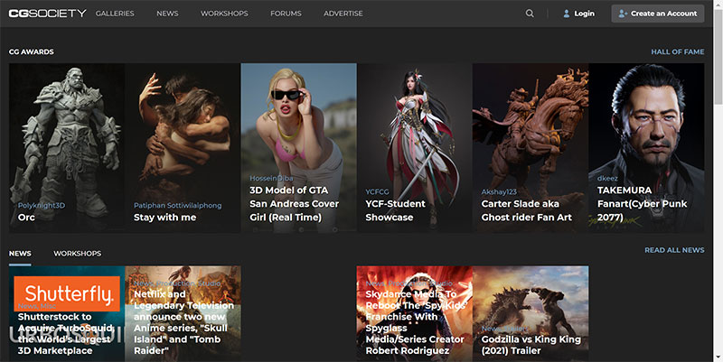Select Advertise in the navigation bar
The height and width of the screenshot is (362, 723).
pyautogui.click(x=343, y=14)
